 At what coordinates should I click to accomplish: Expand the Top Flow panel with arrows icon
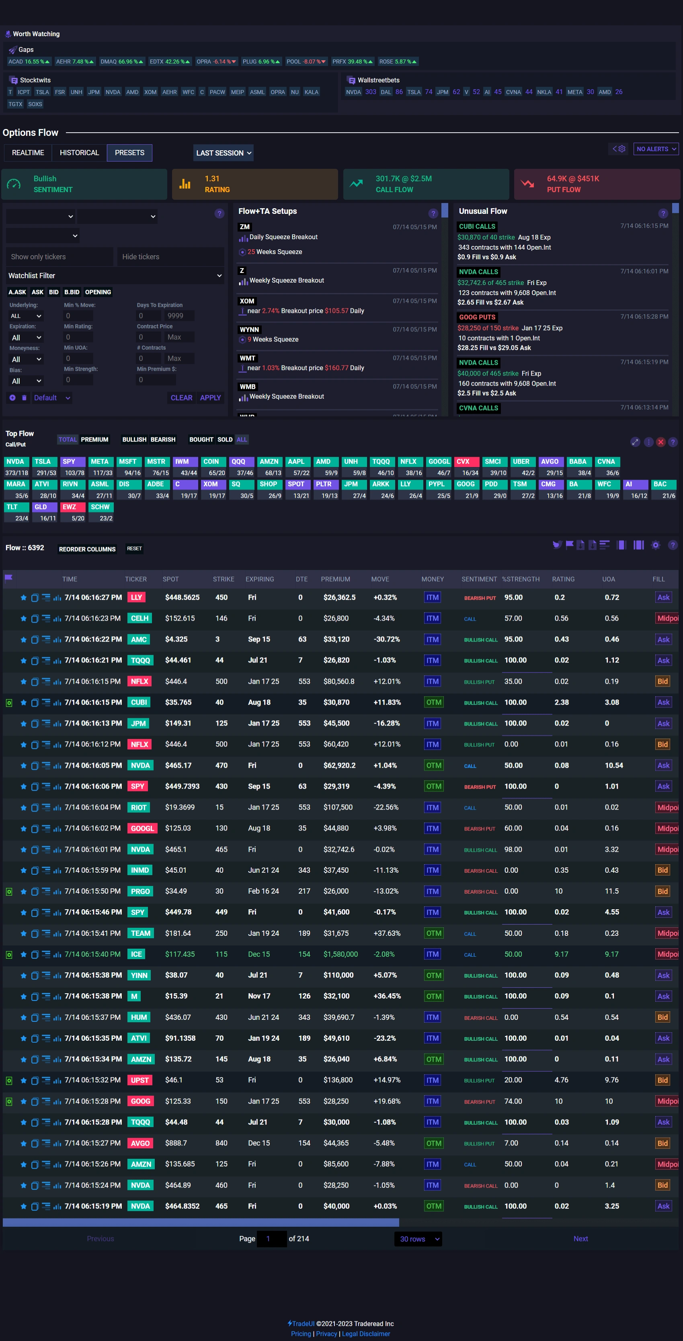(635, 442)
